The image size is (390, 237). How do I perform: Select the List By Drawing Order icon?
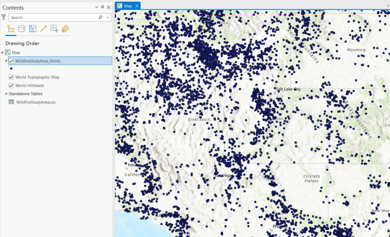point(11,28)
